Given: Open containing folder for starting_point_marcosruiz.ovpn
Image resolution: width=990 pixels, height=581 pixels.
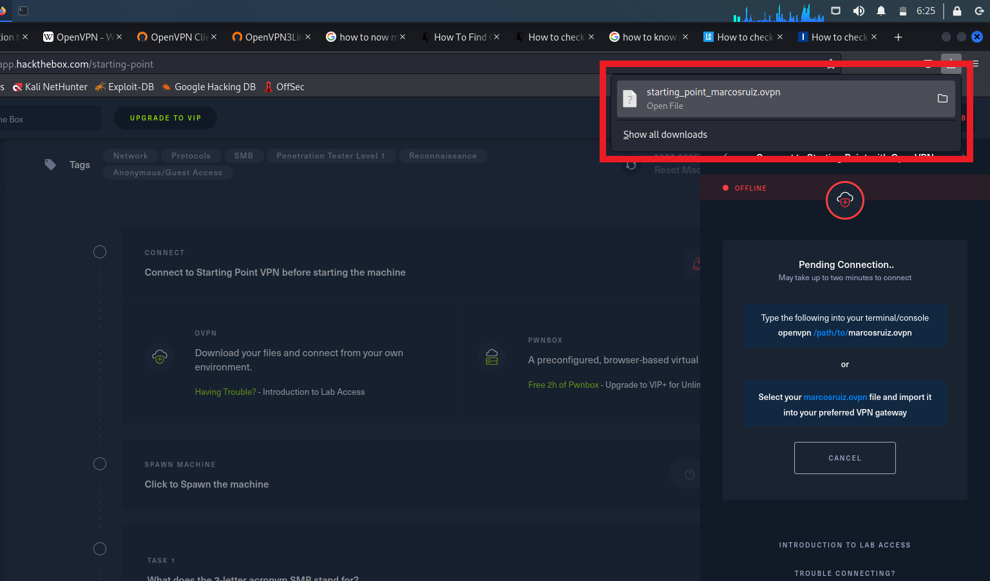Looking at the screenshot, I should point(942,99).
